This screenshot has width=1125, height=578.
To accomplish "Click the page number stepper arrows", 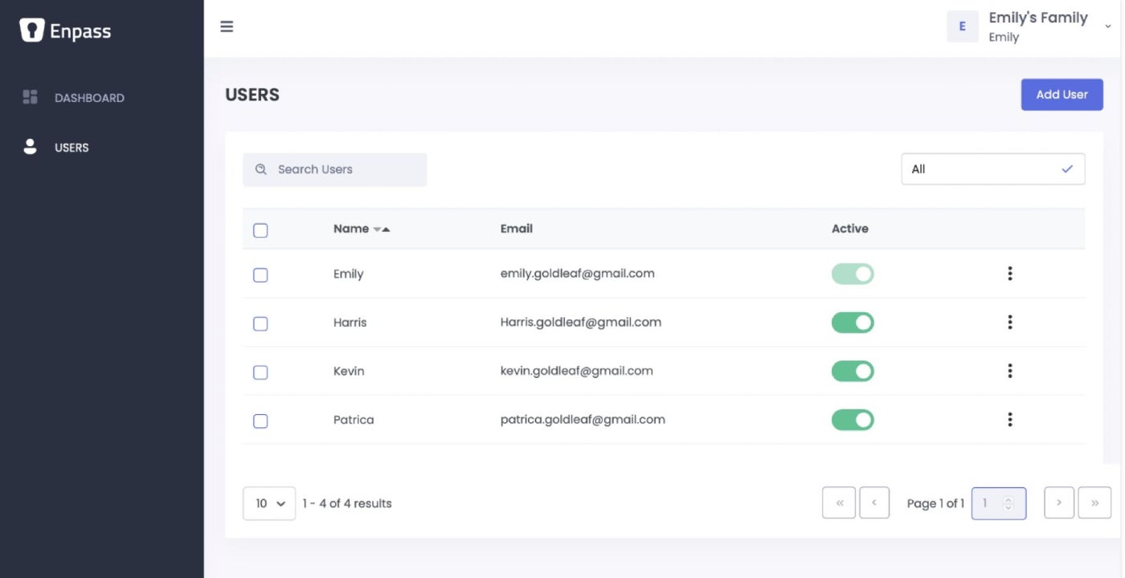I will click(1008, 503).
